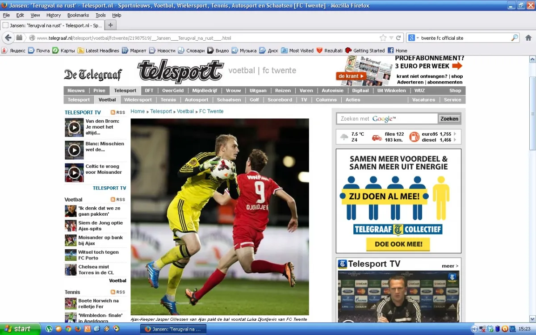The image size is (536, 335).
Task: Open the FC Twente breadcrumb link
Action: tap(211, 111)
